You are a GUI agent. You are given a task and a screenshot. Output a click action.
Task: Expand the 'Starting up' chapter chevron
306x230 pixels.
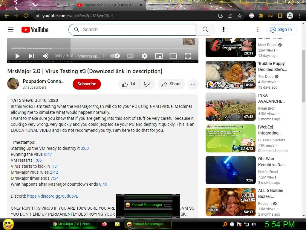coord(104,56)
